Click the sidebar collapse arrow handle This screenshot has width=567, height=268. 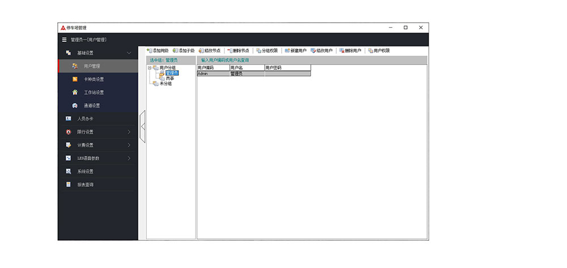click(143, 126)
